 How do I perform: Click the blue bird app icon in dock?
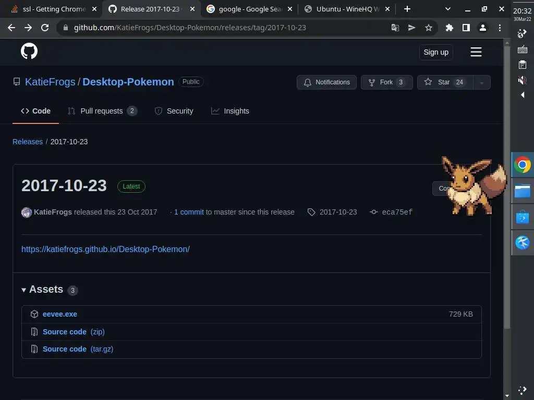coord(522,243)
